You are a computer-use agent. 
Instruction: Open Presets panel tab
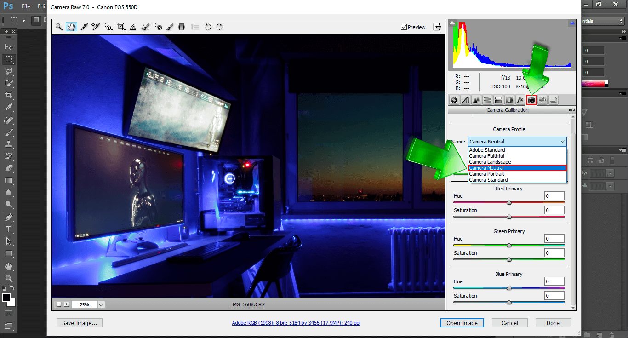click(542, 100)
